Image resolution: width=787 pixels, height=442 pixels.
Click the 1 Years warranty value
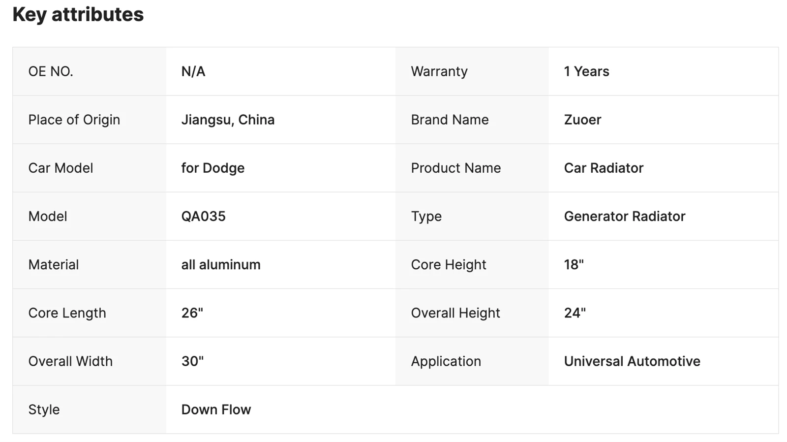click(x=586, y=71)
